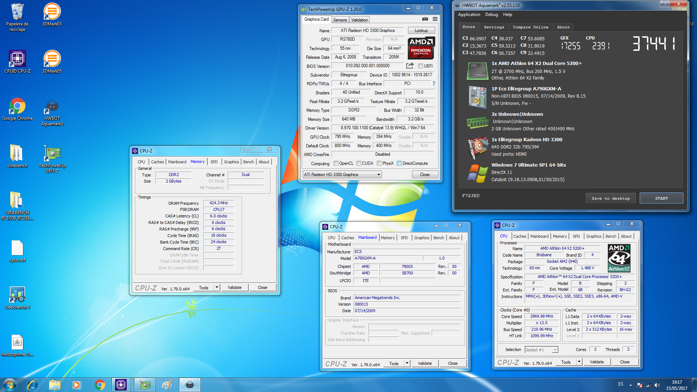Open the GPU-Z hamburger menu icon
The width and height of the screenshot is (697, 392).
(x=435, y=19)
